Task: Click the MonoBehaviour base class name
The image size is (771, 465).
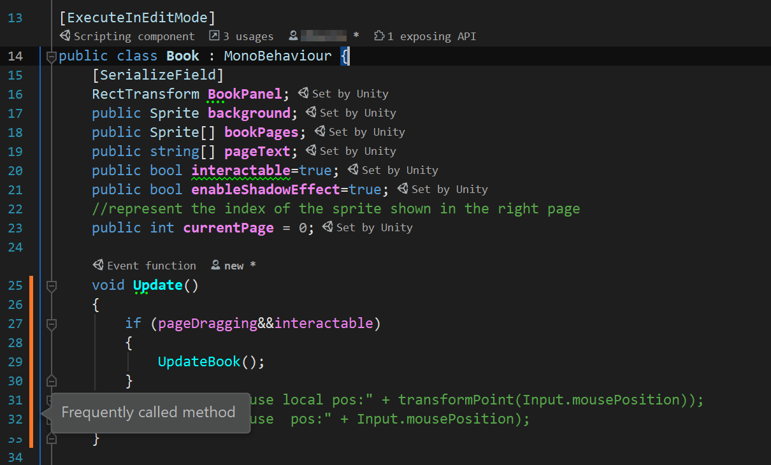Action: [x=278, y=56]
